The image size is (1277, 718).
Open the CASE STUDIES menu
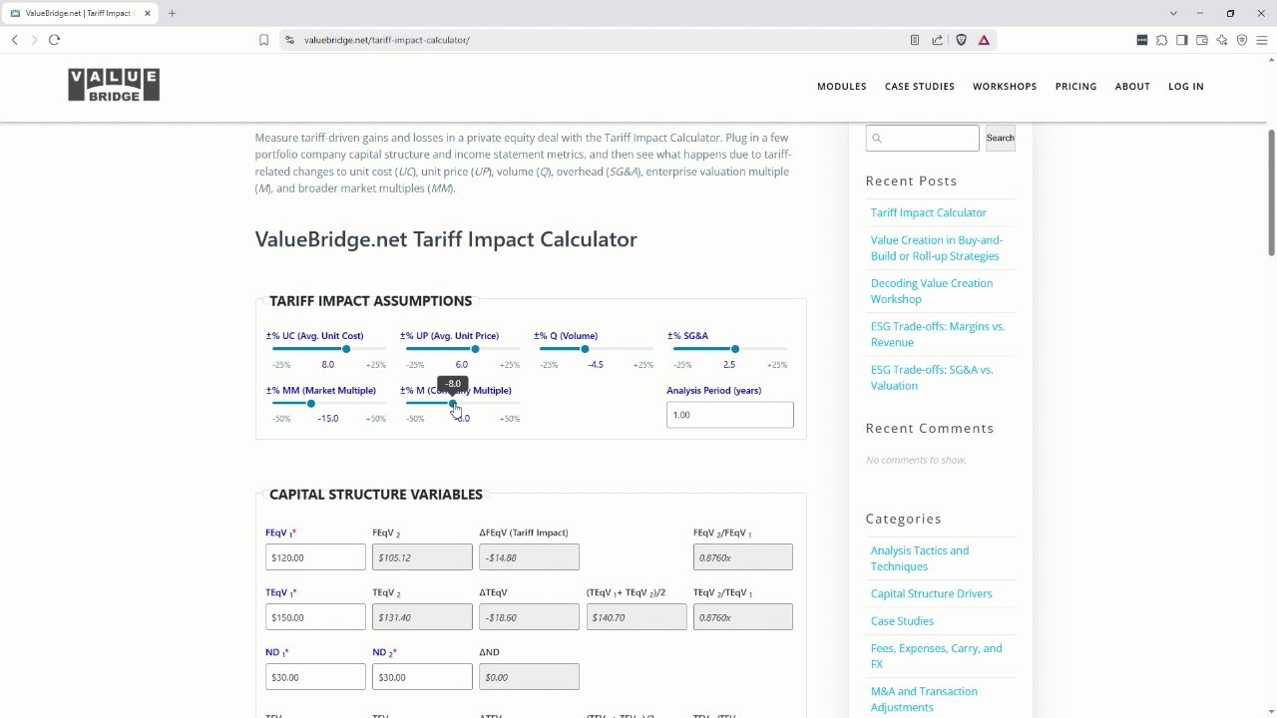pyautogui.click(x=920, y=87)
